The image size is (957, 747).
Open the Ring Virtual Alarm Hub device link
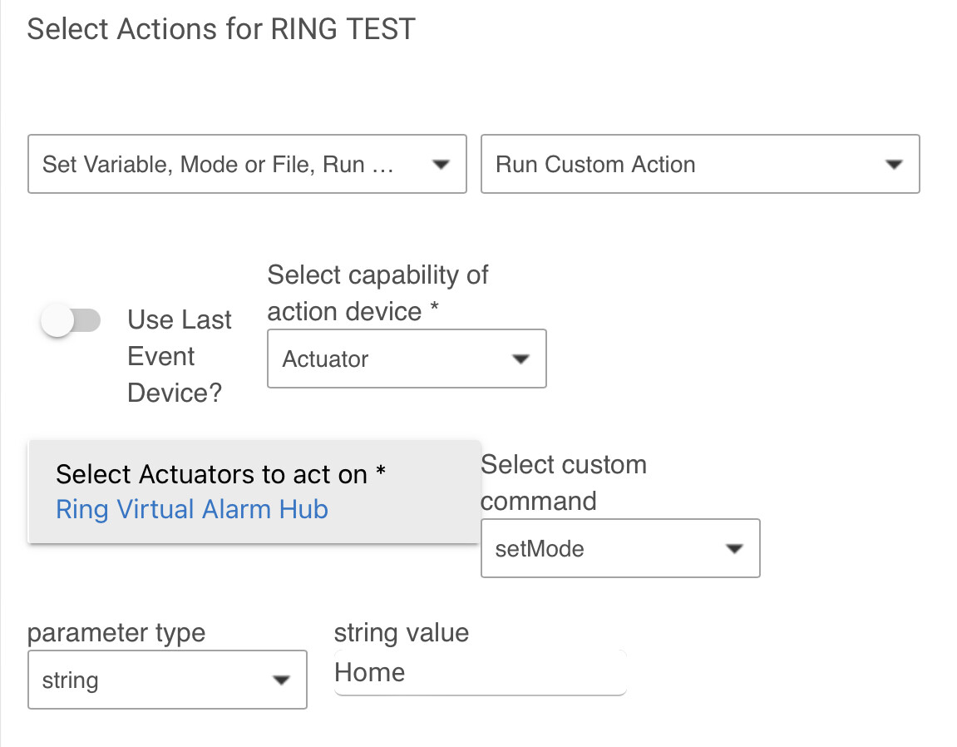point(191,509)
